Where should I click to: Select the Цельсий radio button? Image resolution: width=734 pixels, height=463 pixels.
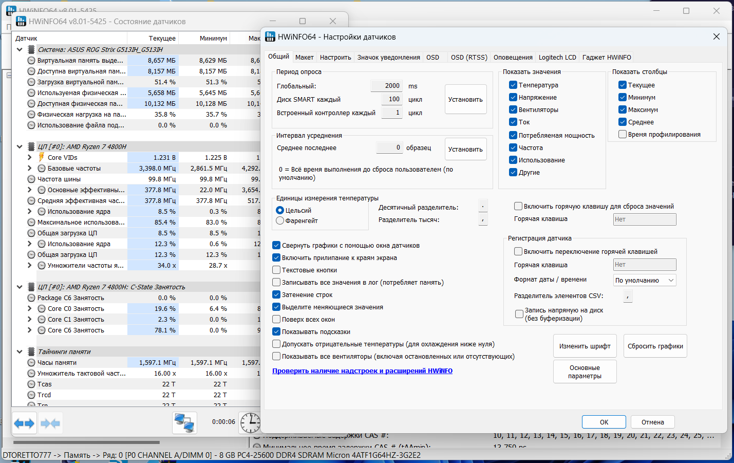(x=280, y=210)
